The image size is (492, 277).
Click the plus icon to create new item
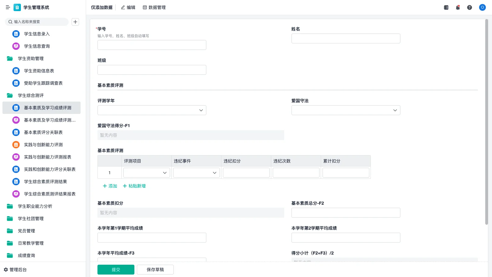(x=75, y=22)
